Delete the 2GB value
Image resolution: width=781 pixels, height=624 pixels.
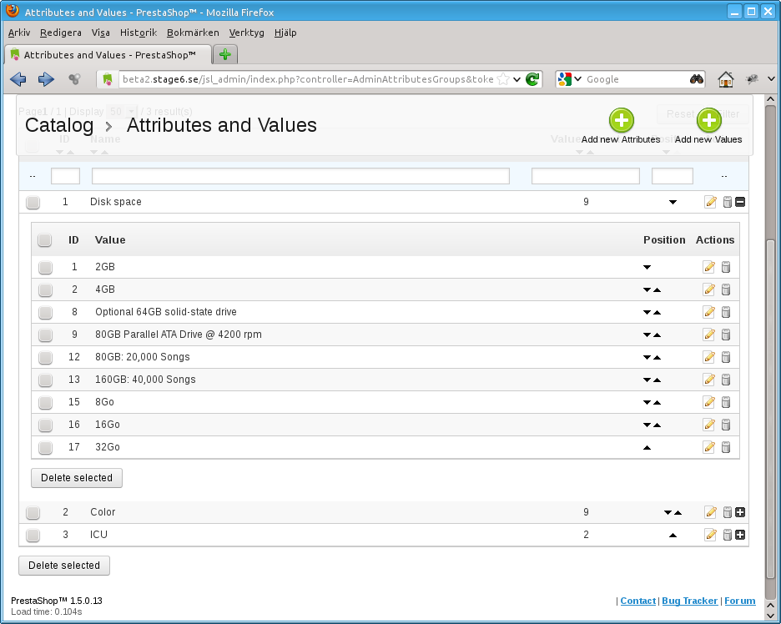click(x=726, y=267)
